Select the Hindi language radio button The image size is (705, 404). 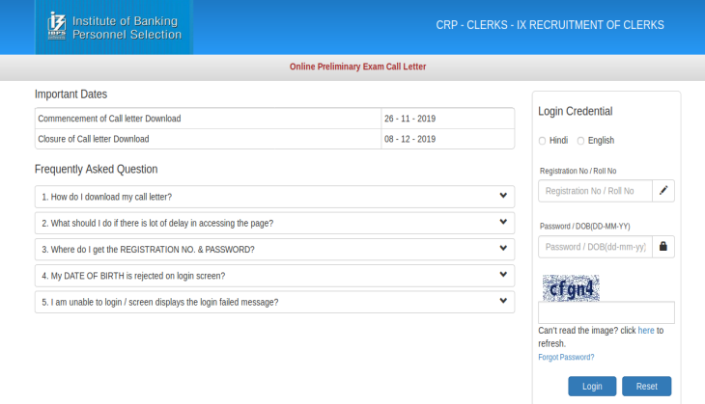click(x=542, y=141)
